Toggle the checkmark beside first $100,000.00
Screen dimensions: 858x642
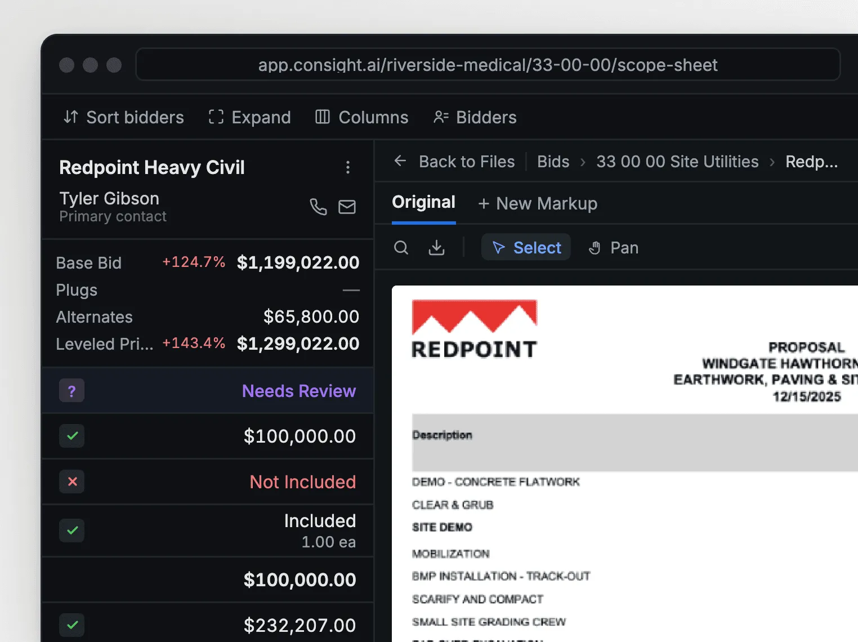tap(72, 436)
